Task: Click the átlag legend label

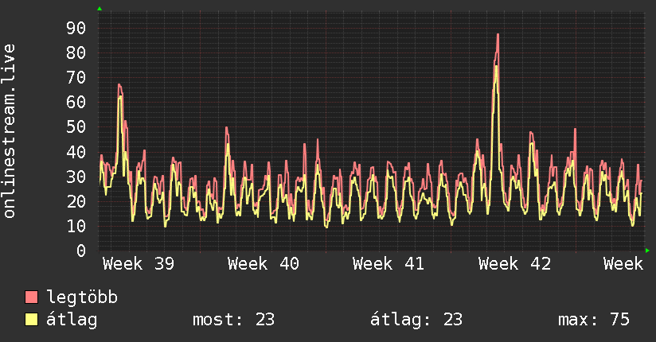Action: [72, 320]
